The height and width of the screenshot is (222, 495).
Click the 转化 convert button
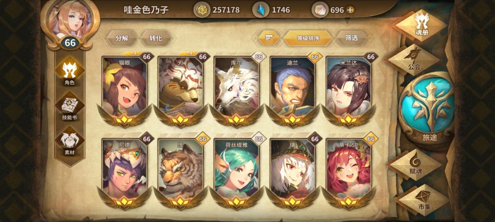coord(156,38)
